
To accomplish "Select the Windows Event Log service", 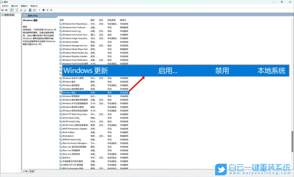I will (x=94, y=31).
